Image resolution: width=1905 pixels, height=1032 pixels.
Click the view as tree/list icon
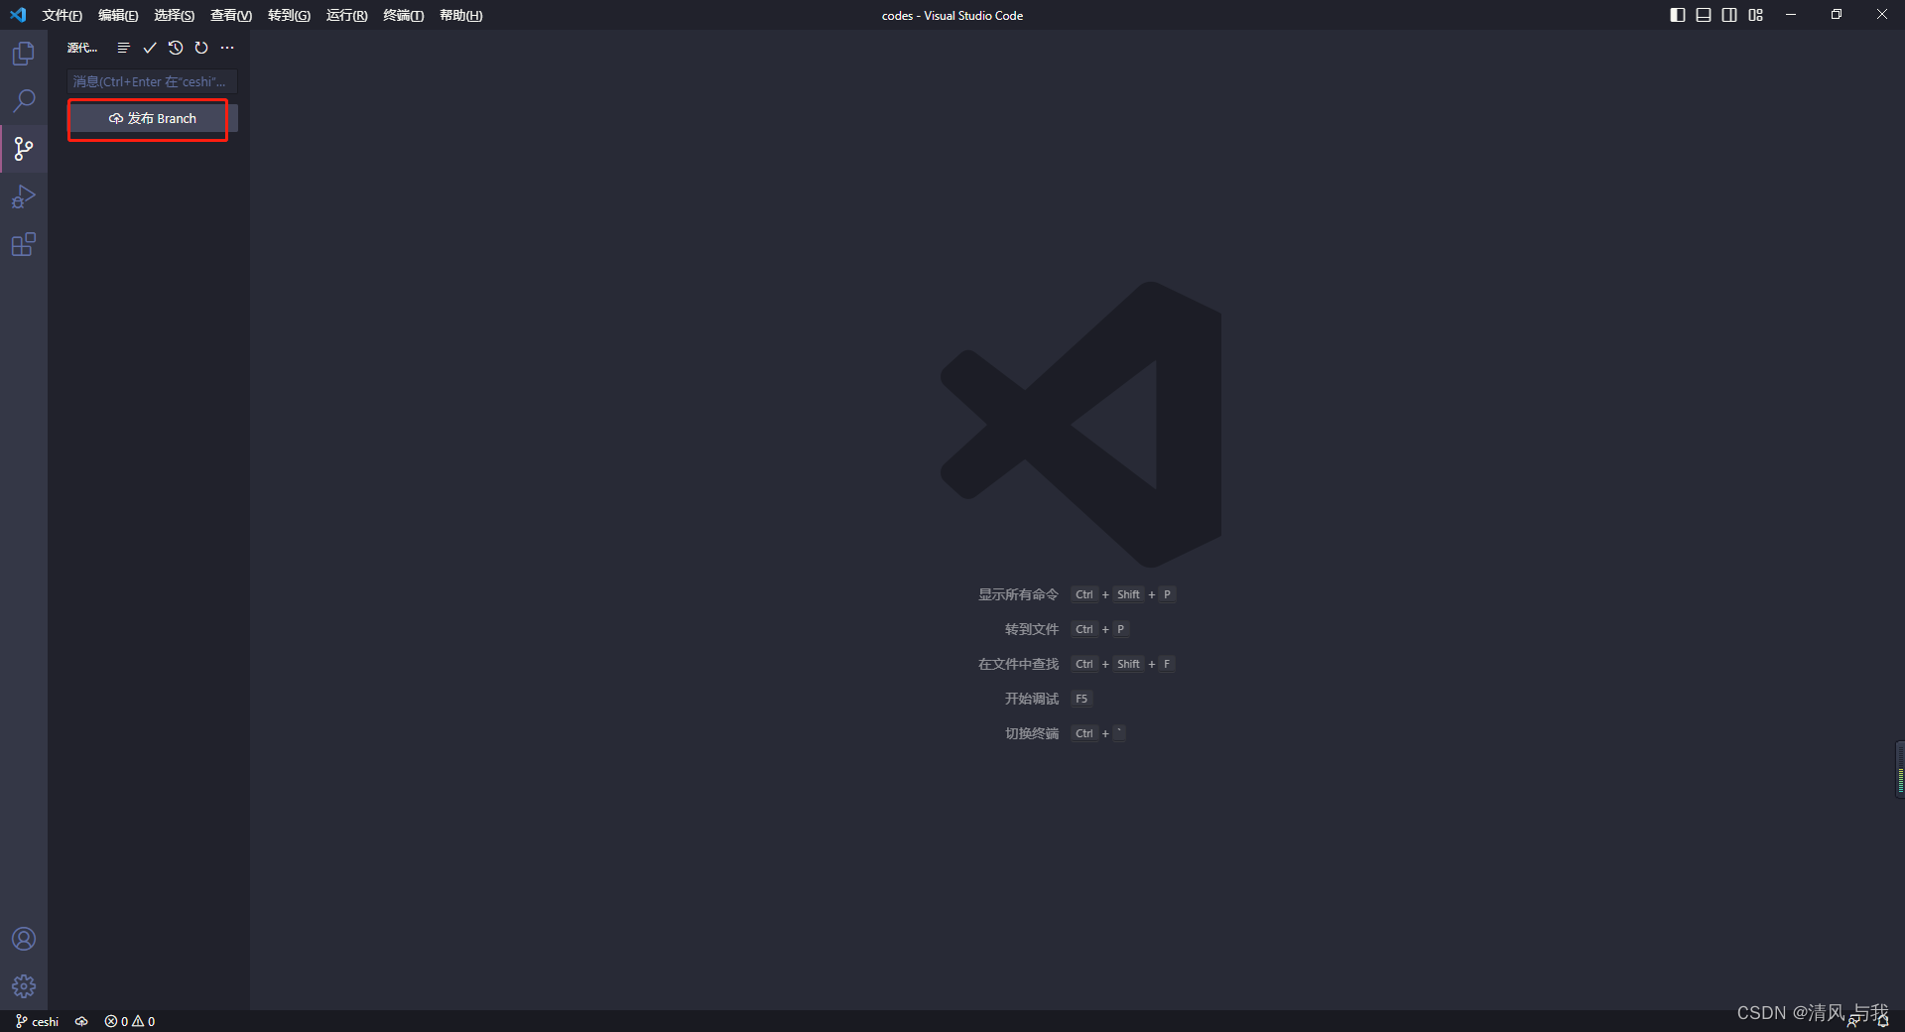point(123,48)
